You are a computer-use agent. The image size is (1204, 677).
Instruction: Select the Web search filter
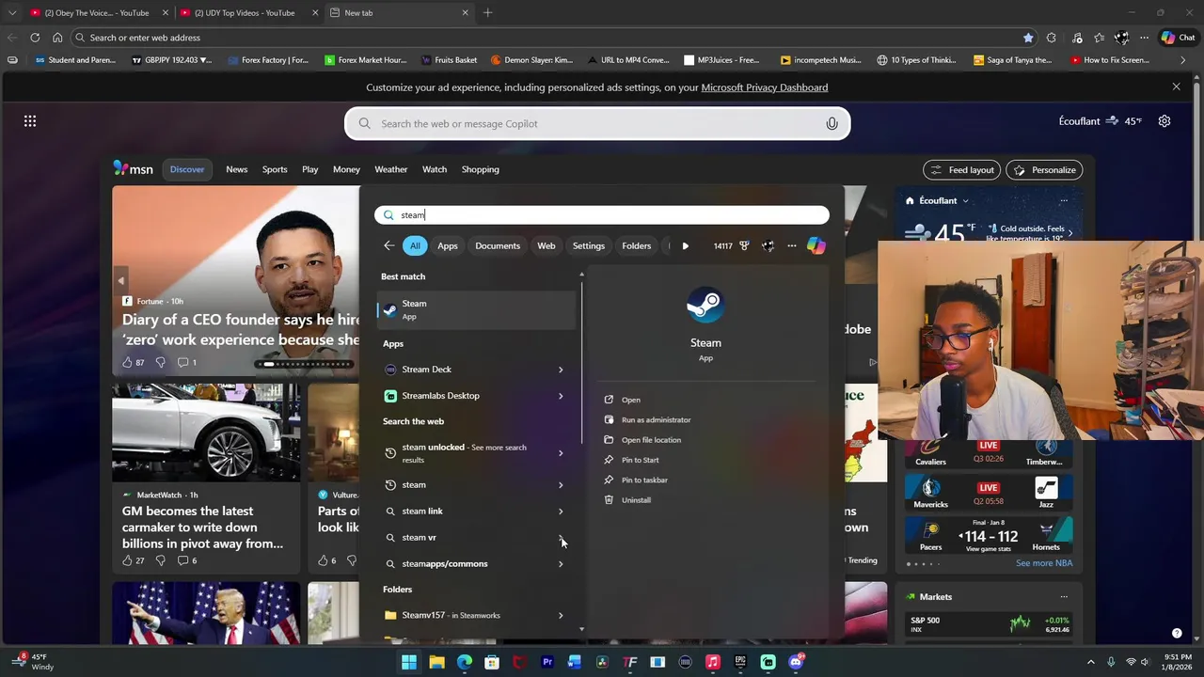point(547,245)
